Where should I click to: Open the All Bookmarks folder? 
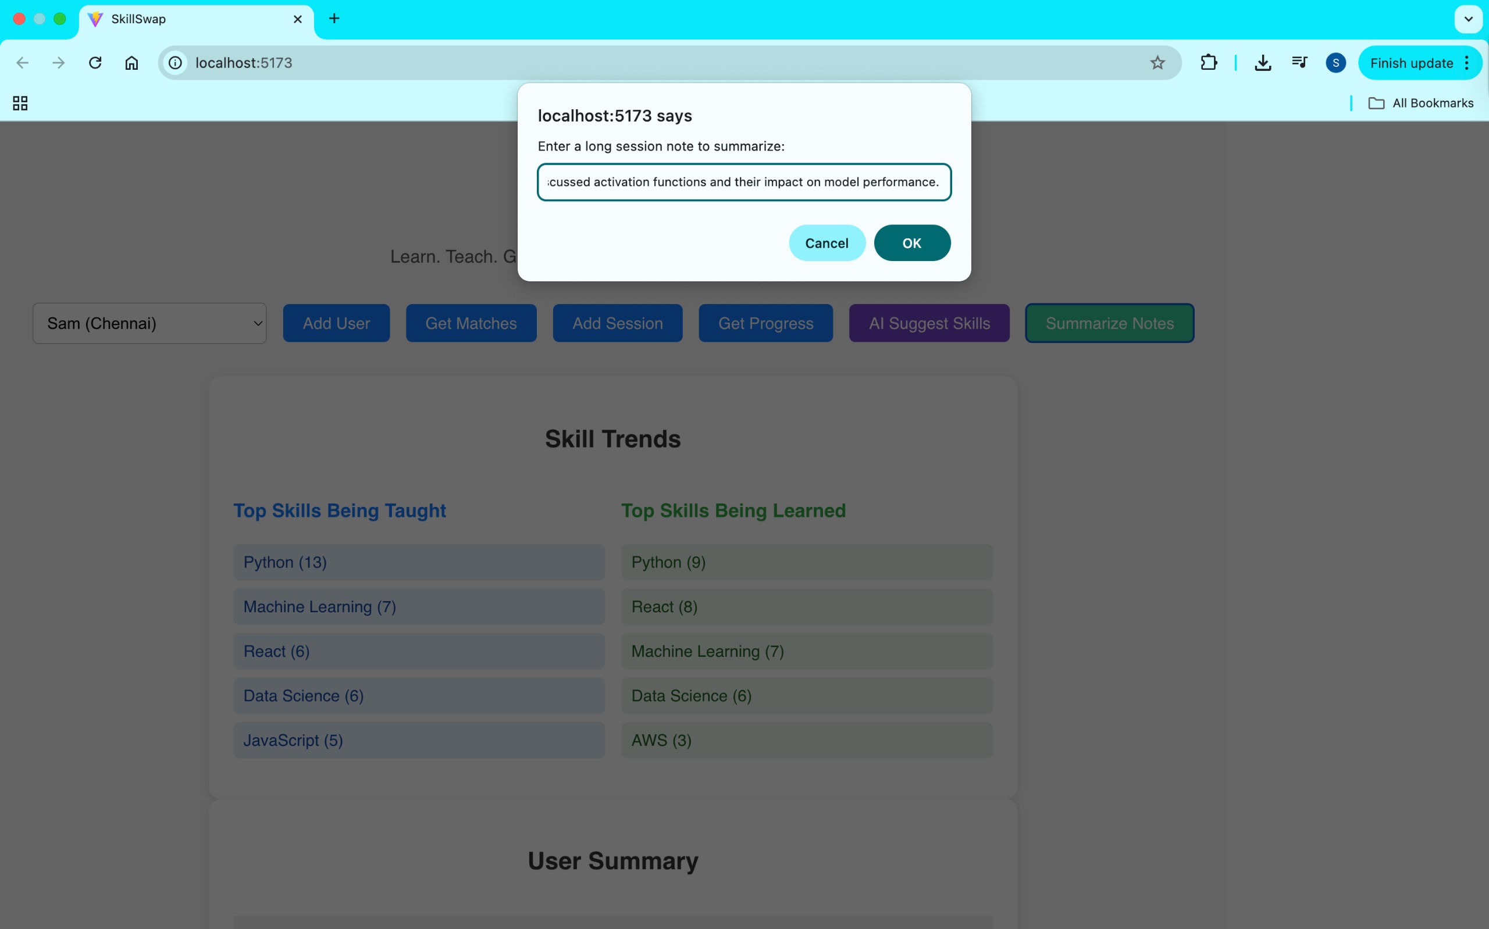coord(1421,103)
